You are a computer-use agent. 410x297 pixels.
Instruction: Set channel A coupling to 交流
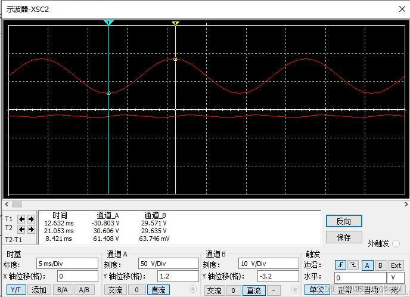coord(115,290)
